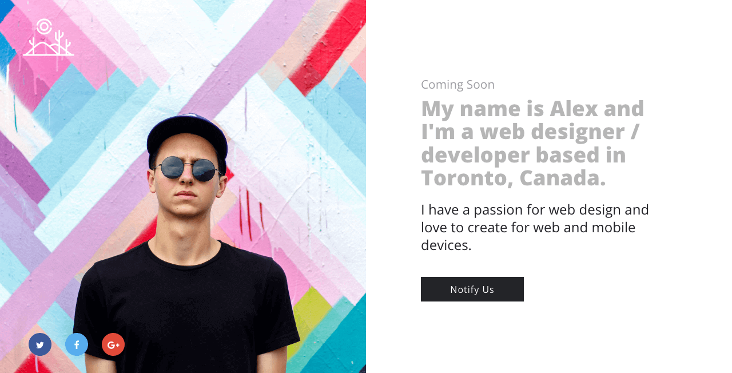
Task: Click the 'web designer /' heading line
Action: pos(559,132)
